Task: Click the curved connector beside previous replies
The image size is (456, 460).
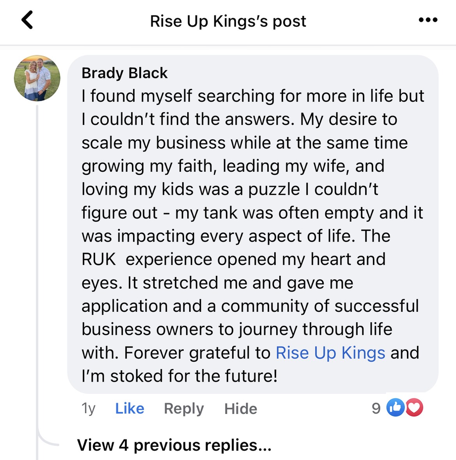Action: 47,440
